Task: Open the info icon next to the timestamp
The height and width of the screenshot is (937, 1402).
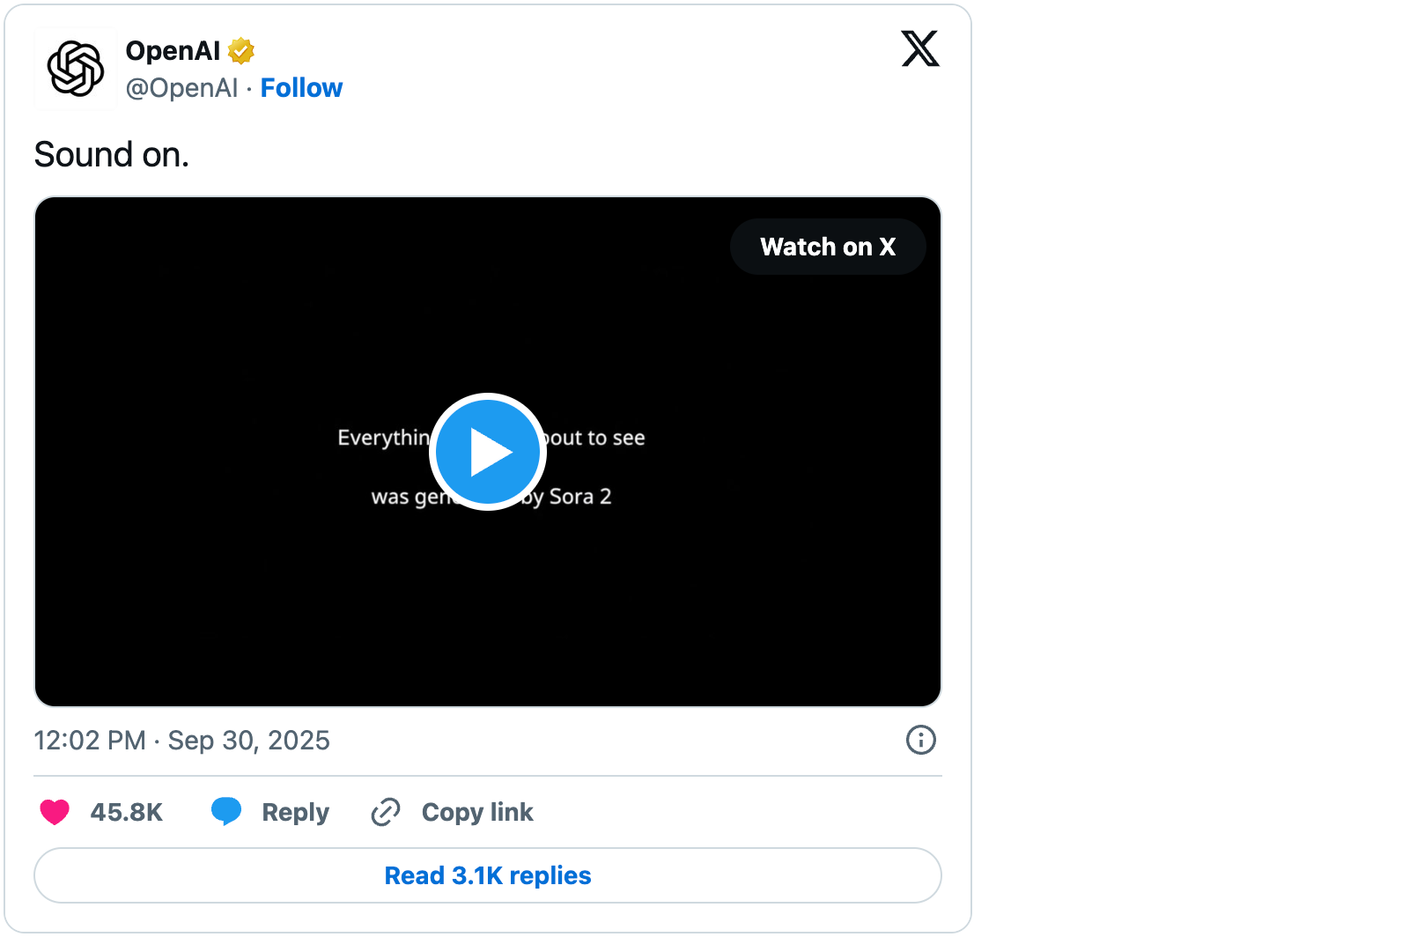Action: tap(920, 740)
